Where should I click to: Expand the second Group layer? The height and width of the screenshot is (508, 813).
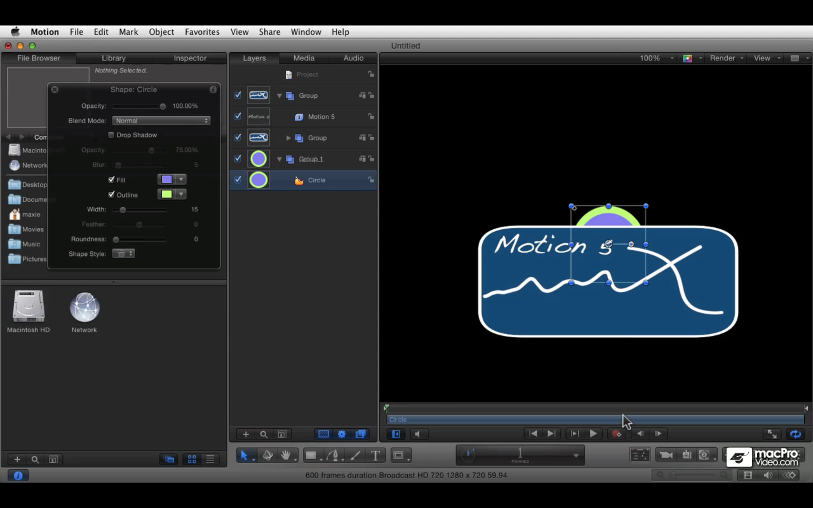[x=288, y=137]
